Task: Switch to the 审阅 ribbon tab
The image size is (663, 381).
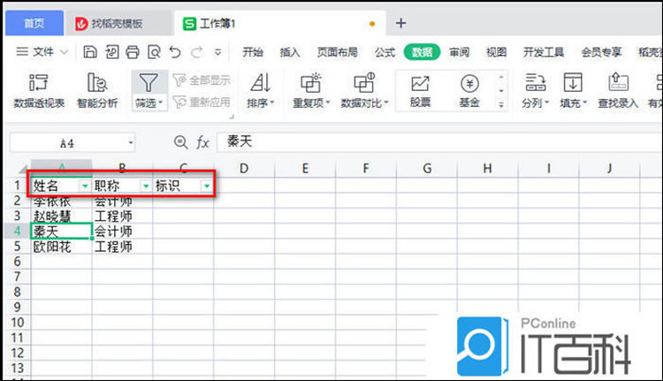Action: coord(459,52)
